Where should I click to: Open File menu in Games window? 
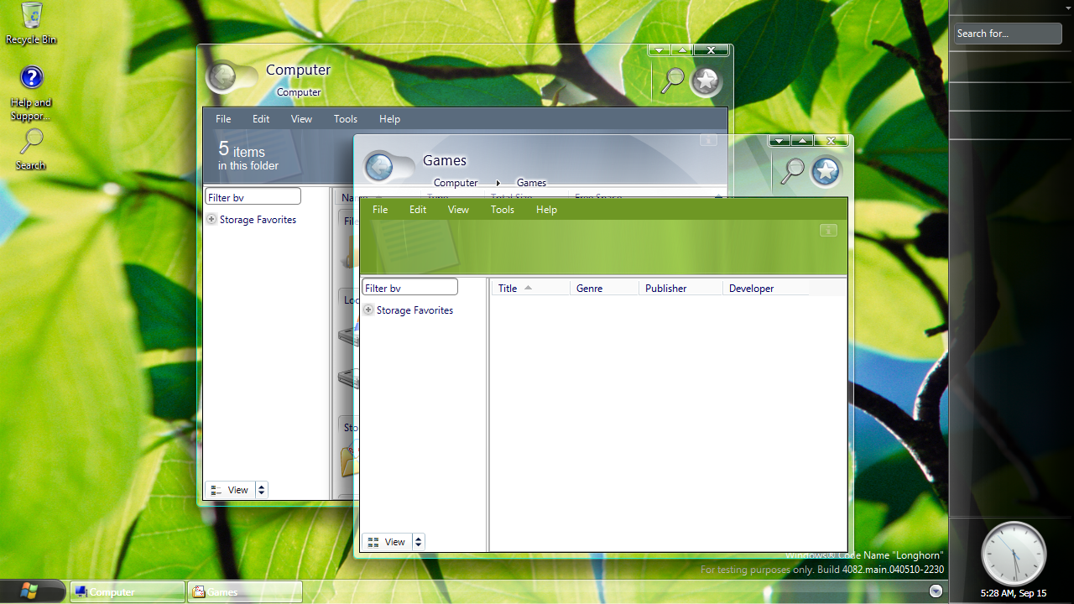(380, 210)
